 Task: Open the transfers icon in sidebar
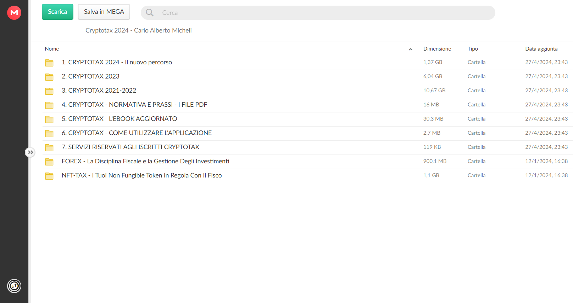14,286
